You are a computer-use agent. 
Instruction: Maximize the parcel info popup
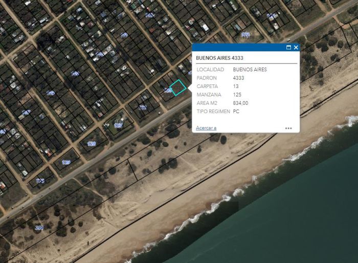288,48
